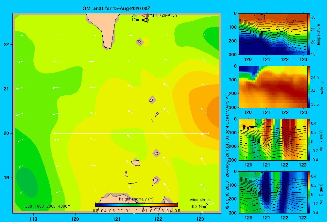Viewport: 327px width, 222px height.
Task: Click the title 'OM_an01 for 15-Aug-2020 00Z'
Action: [x=116, y=8]
